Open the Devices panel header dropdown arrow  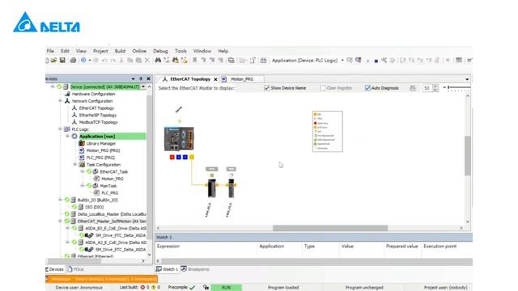coord(133,79)
